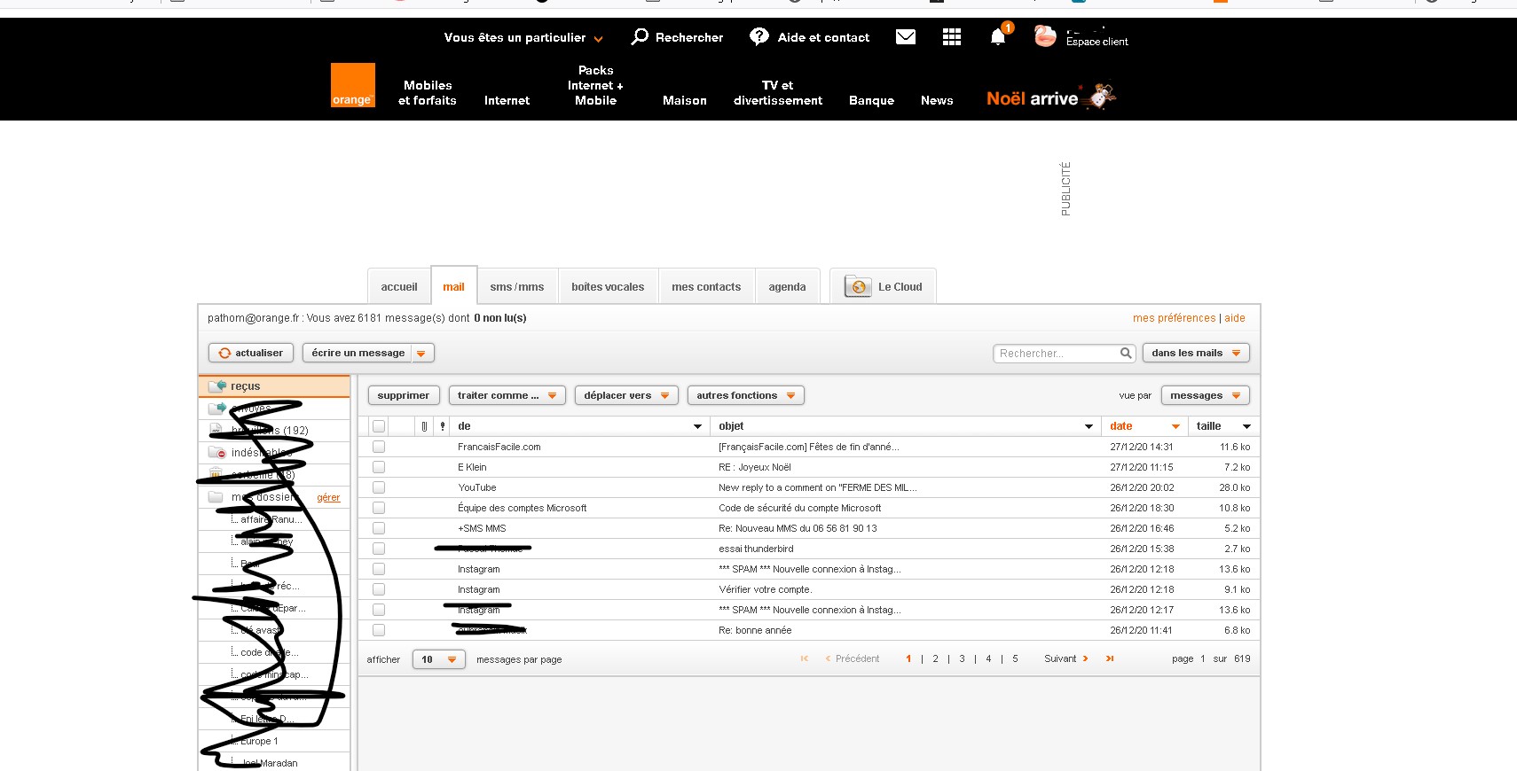Open the mail envelope icon in header

[x=906, y=36]
